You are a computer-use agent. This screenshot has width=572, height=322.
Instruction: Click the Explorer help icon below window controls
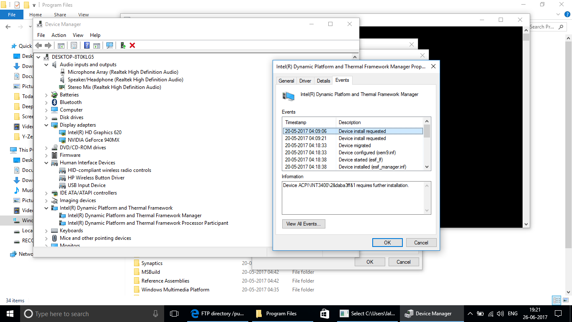tap(567, 15)
